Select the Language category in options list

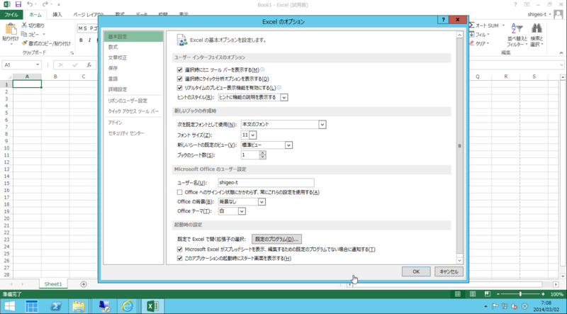133,79
